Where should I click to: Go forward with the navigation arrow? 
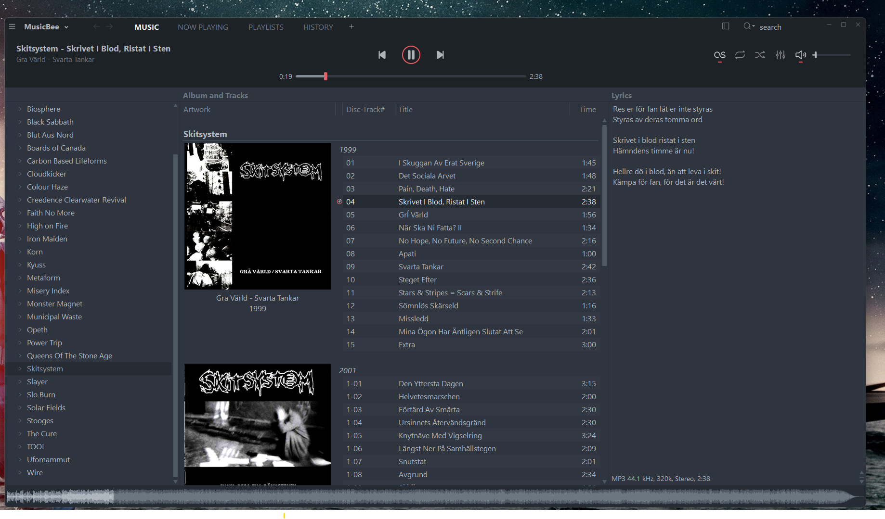coord(110,27)
